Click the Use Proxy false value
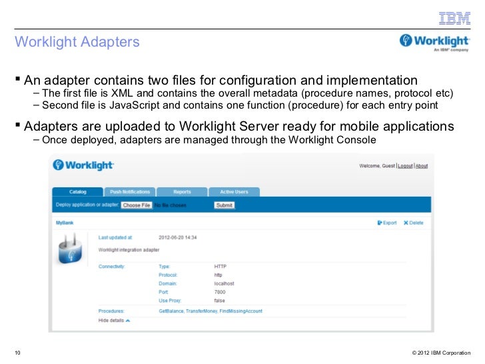Screen dimensions: 485x364 (219, 301)
